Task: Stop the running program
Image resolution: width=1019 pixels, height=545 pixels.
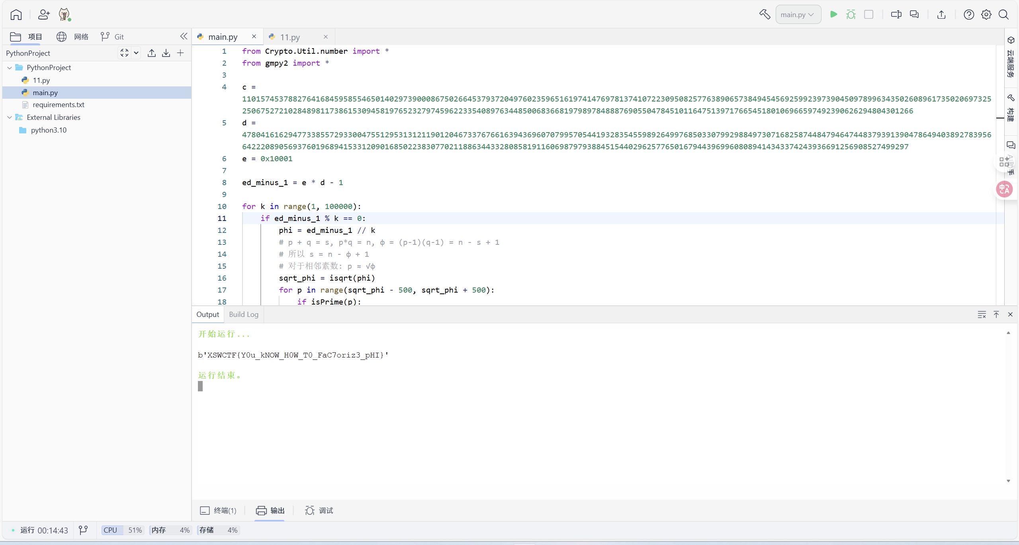Action: point(868,14)
